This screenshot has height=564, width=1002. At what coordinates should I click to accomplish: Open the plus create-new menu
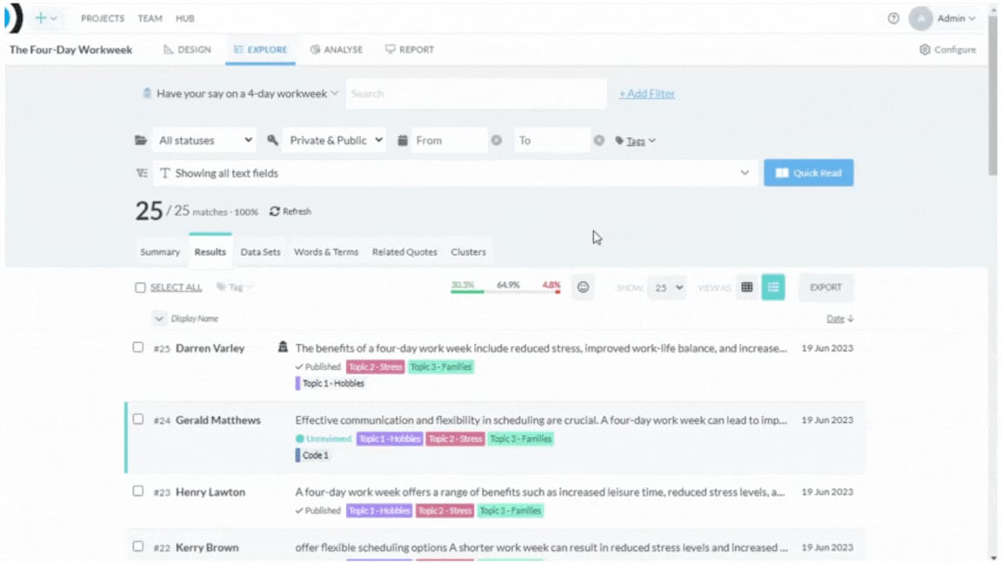(45, 18)
